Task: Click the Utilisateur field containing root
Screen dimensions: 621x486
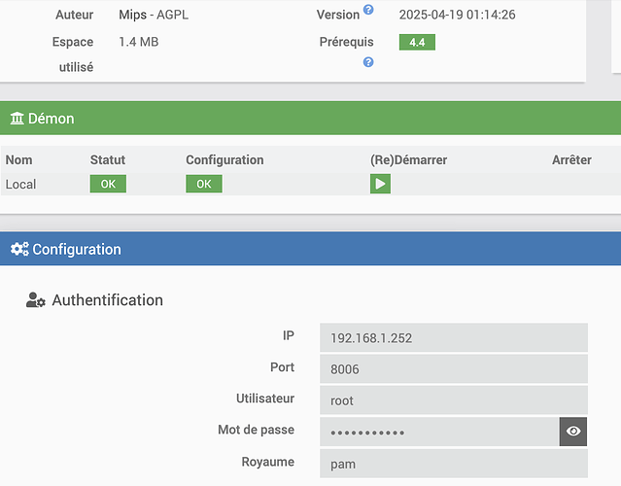Action: (453, 400)
